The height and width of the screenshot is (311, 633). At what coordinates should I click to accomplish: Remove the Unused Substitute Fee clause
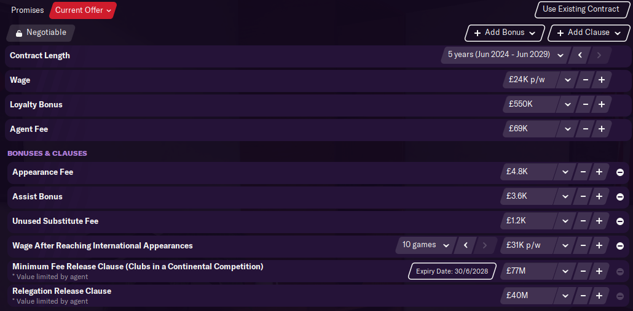(619, 221)
